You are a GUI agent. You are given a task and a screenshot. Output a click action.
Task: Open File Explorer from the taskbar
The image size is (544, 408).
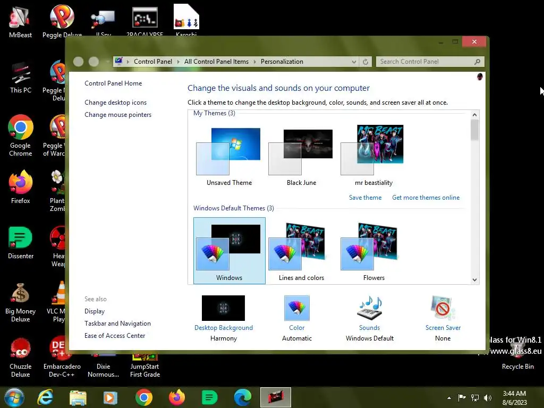pyautogui.click(x=78, y=397)
